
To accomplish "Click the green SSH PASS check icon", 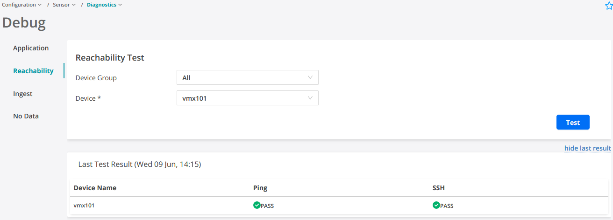I will pyautogui.click(x=436, y=205).
